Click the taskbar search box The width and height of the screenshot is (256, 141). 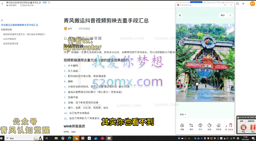pyautogui.click(x=24, y=138)
